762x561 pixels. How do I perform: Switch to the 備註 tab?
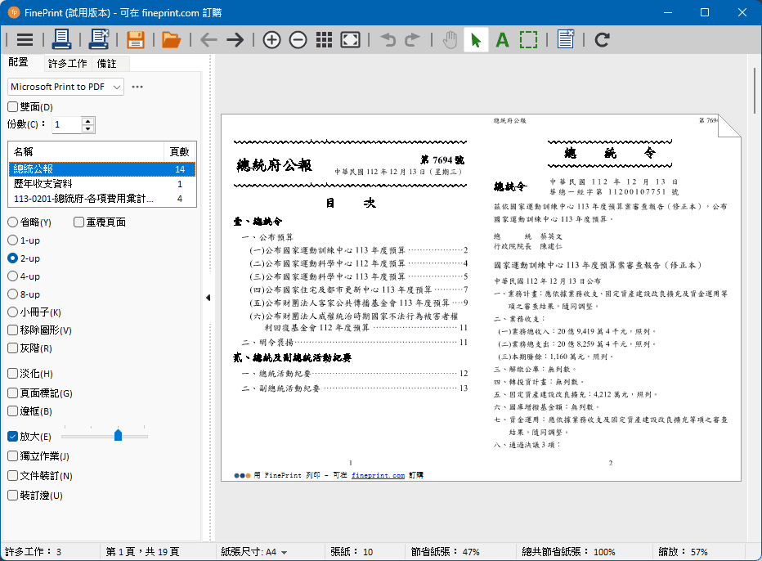pyautogui.click(x=106, y=64)
